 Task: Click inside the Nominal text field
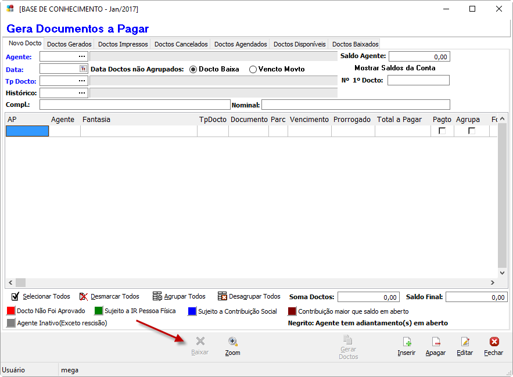[356, 105]
